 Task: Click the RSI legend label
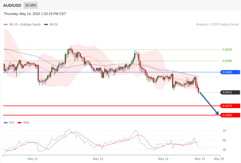point(12,123)
